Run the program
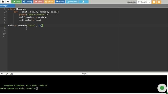 click(17, 2)
